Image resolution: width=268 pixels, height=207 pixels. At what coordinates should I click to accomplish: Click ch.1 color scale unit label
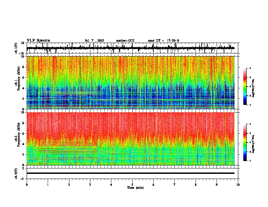(x=253, y=88)
